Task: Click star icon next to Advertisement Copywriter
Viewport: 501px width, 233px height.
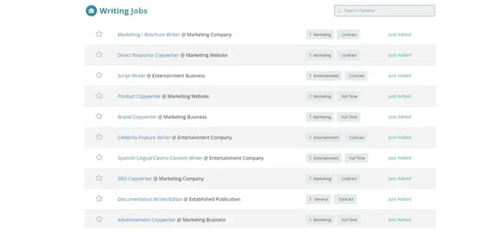Action: [x=99, y=219]
